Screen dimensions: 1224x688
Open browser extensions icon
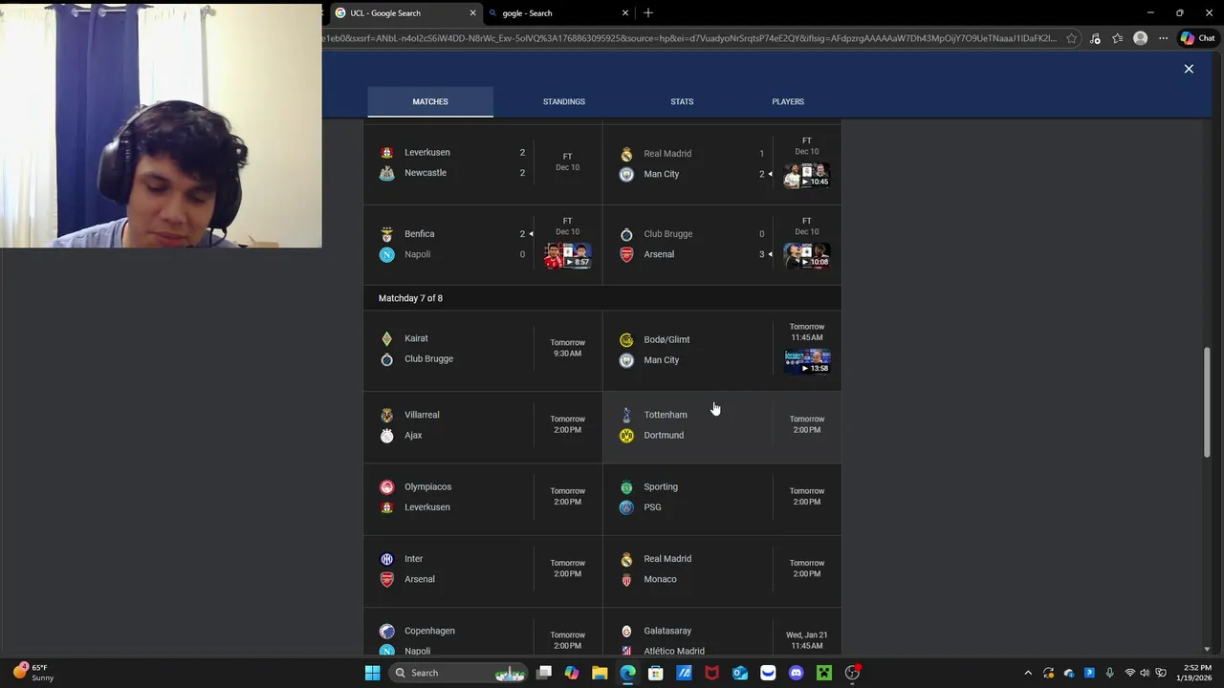(x=1095, y=38)
